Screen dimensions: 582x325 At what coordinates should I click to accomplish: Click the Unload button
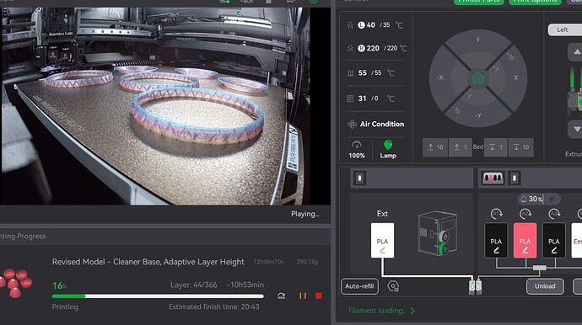tap(545, 286)
